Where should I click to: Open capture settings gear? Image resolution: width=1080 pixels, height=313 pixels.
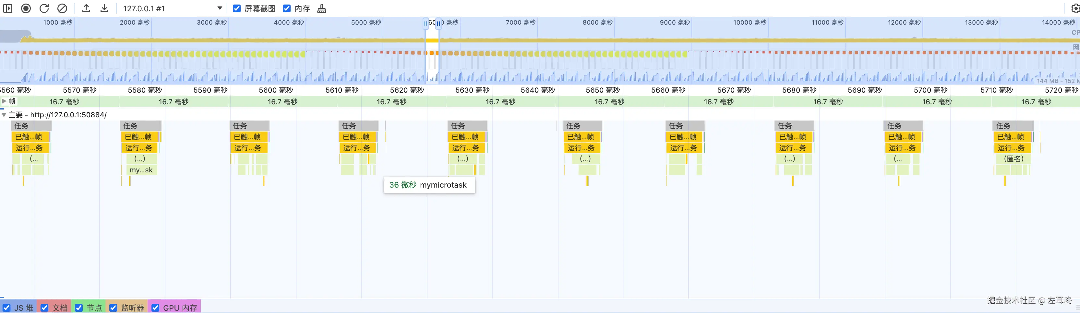point(1075,8)
